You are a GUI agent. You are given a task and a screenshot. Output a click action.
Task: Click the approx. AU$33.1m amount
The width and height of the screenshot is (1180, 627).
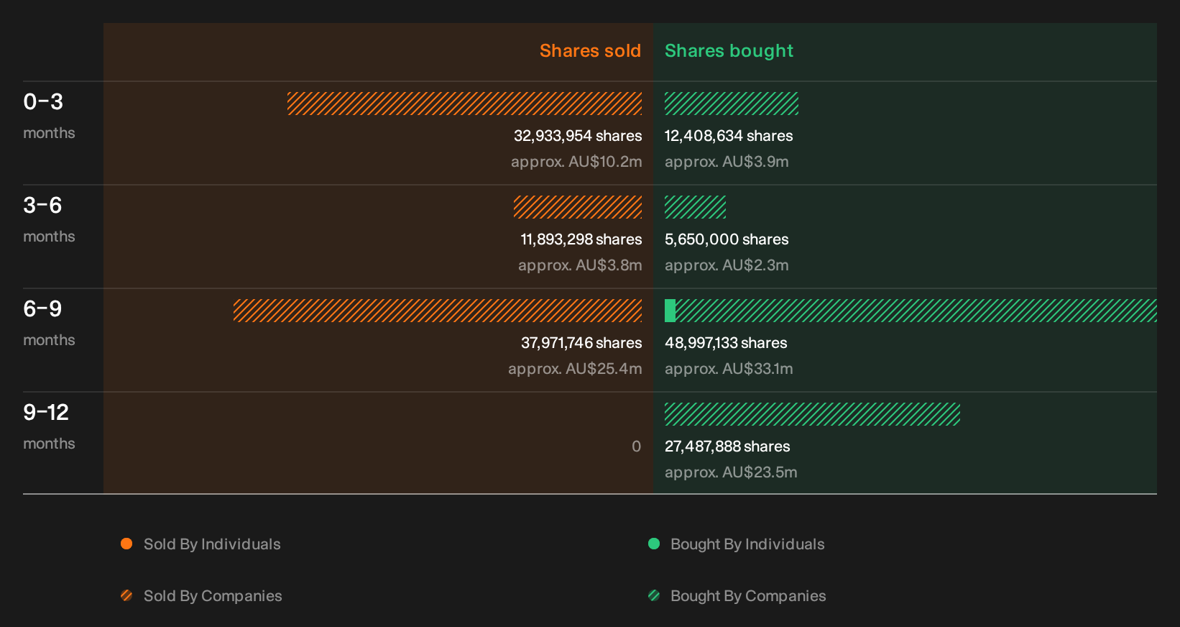point(729,369)
